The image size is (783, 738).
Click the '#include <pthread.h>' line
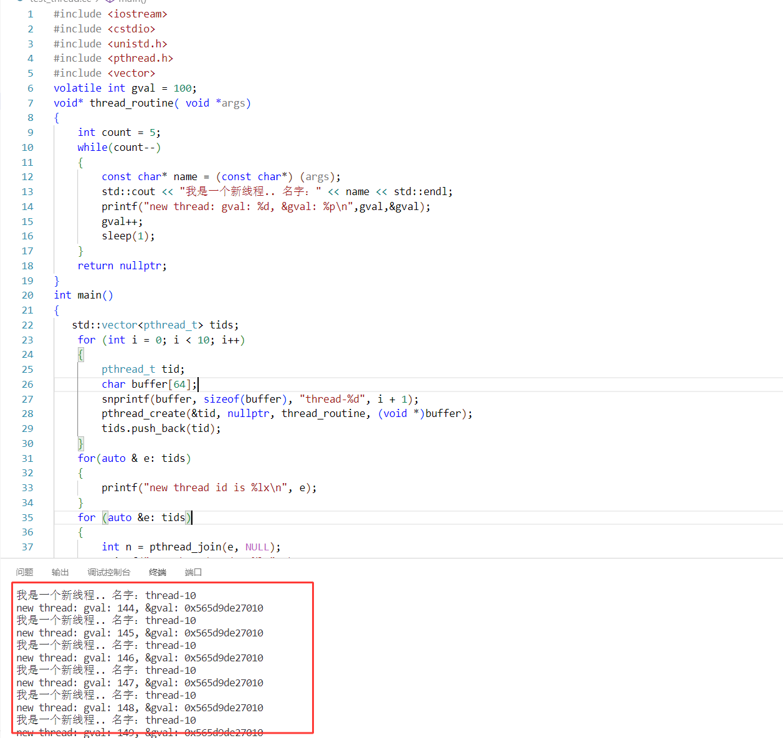(x=113, y=58)
